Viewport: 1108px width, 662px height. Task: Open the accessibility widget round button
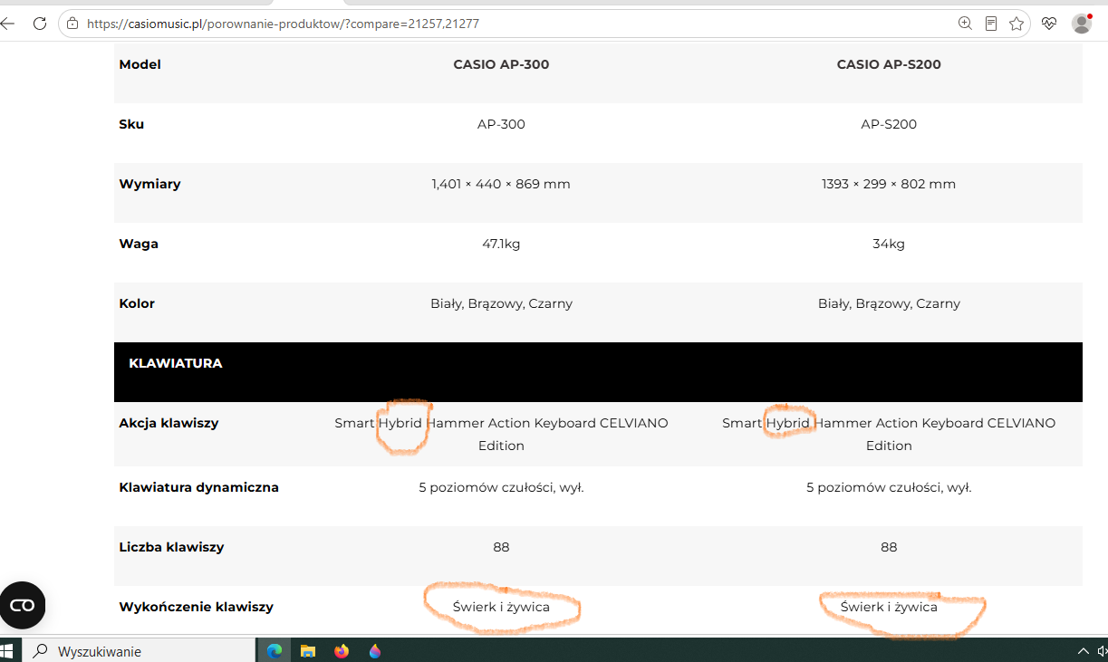[x=22, y=605]
